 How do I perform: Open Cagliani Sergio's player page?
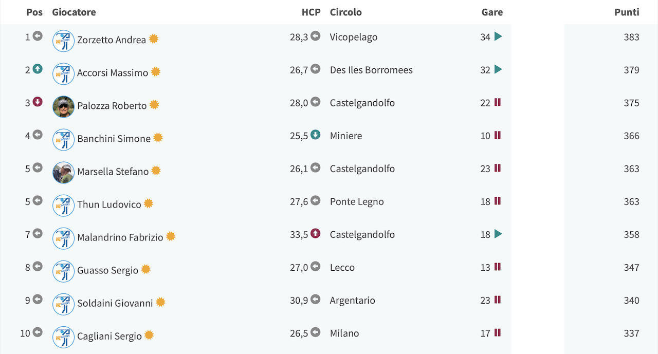tap(109, 336)
